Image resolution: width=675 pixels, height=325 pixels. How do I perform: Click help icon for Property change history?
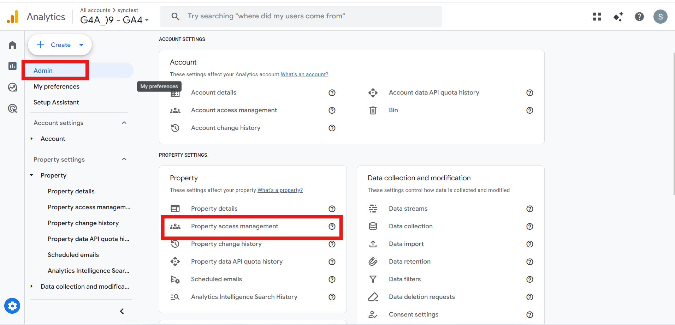[332, 244]
